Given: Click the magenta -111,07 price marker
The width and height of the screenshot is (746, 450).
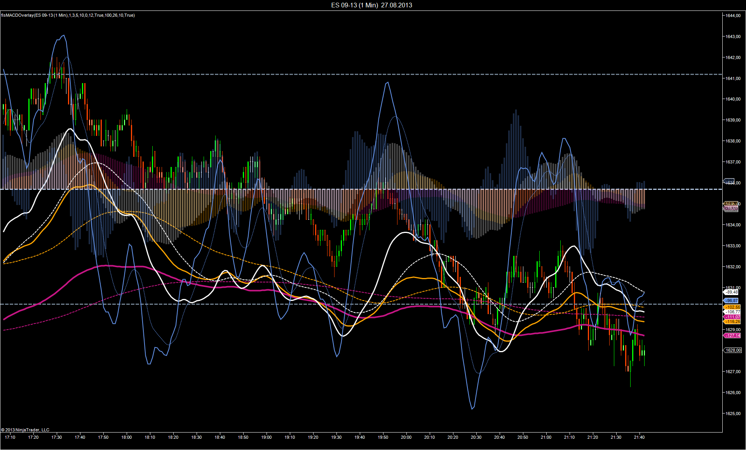Looking at the screenshot, I should point(733,317).
